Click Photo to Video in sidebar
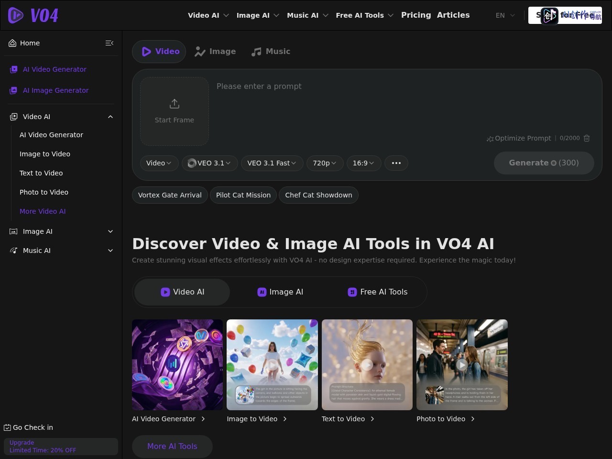612x459 pixels. coord(44,192)
